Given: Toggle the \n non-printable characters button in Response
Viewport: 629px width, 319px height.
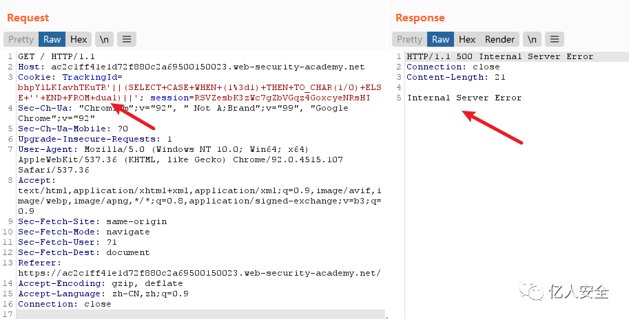Looking at the screenshot, I should (532, 39).
